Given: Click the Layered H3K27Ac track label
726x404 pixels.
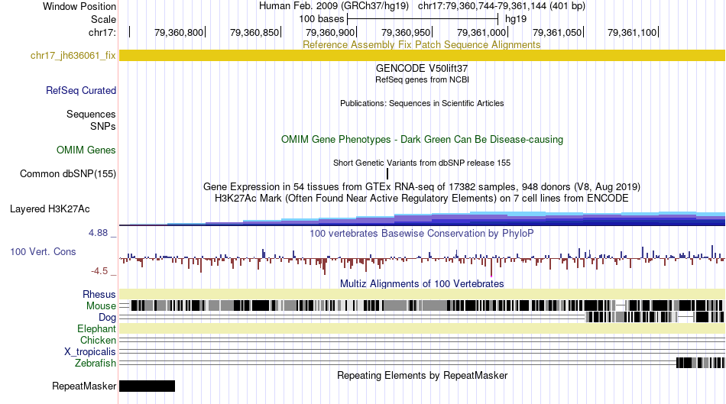Looking at the screenshot, I should (x=50, y=209).
